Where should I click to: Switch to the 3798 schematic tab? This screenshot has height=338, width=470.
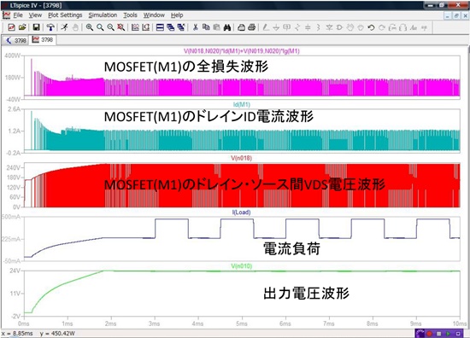(16, 40)
